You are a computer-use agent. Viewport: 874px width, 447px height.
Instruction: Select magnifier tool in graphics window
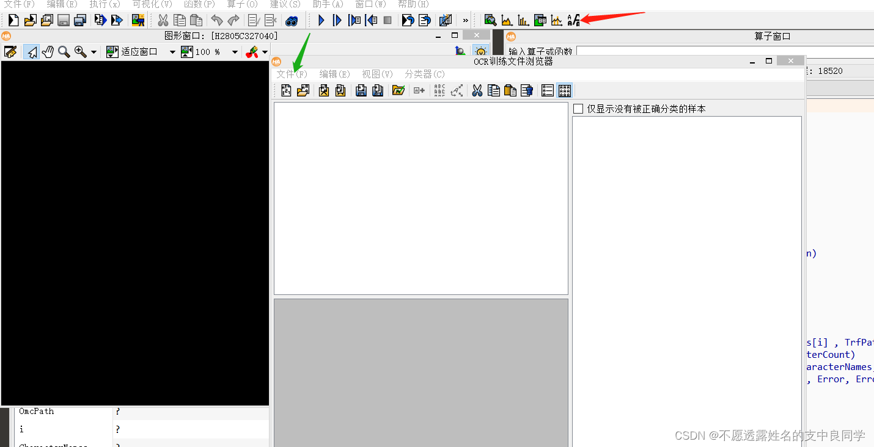[x=64, y=52]
